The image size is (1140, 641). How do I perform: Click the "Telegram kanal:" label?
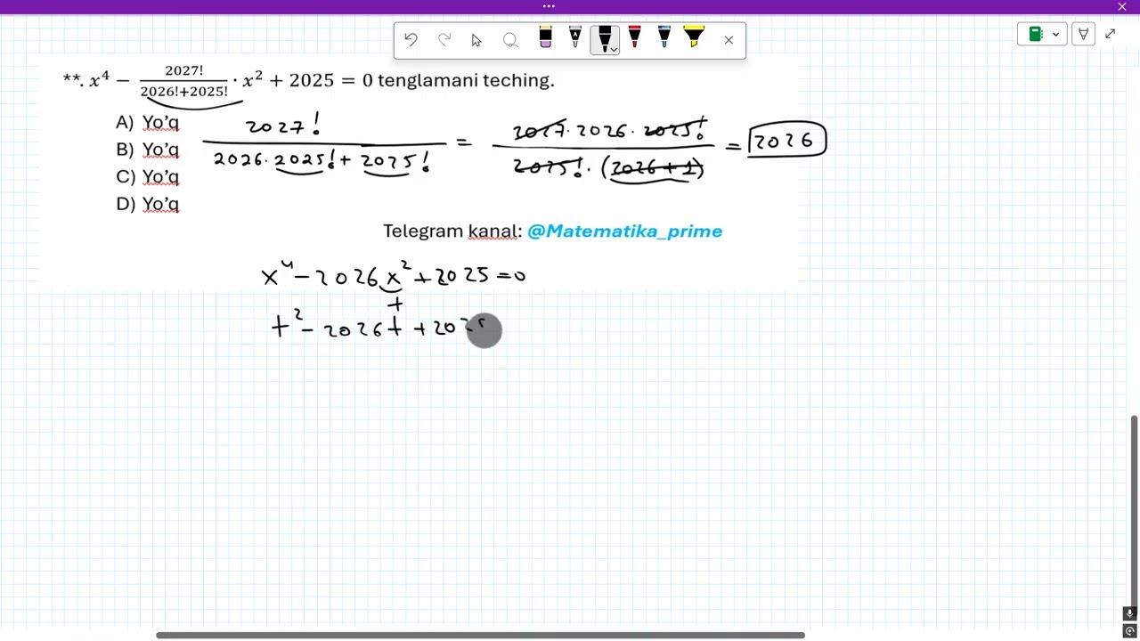(x=452, y=231)
